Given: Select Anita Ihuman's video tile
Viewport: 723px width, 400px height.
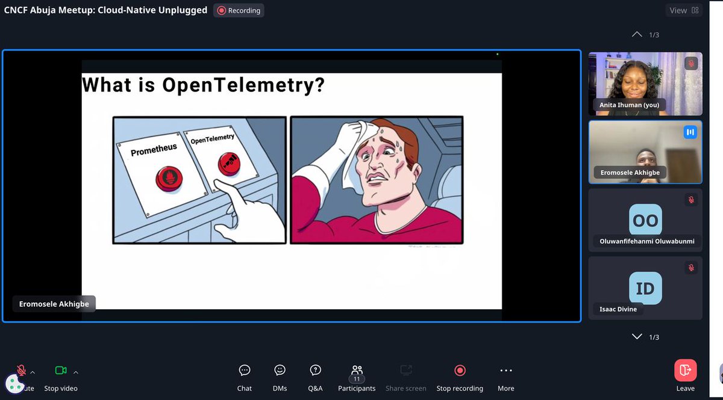Looking at the screenshot, I should [645, 84].
